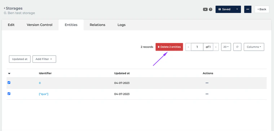Click the 2 records text
Viewport: 274px width, 131px height.
pos(147,47)
